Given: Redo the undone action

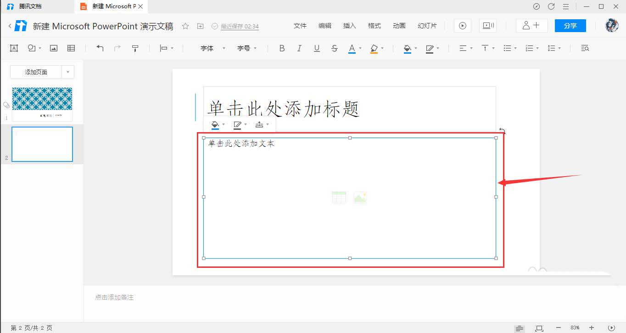Looking at the screenshot, I should click(117, 48).
